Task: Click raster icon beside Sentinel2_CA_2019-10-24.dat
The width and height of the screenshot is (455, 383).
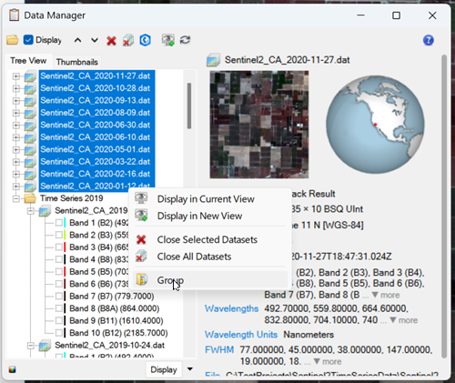Action: click(x=45, y=345)
